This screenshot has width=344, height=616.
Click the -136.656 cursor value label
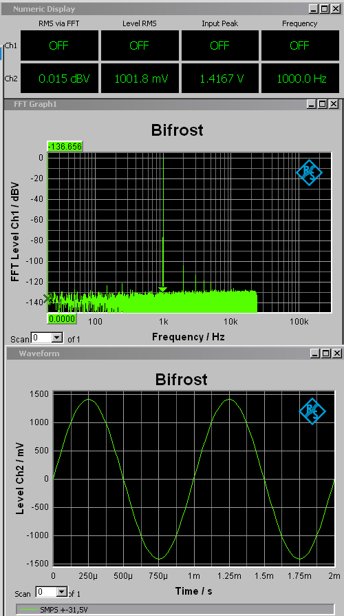click(x=65, y=147)
